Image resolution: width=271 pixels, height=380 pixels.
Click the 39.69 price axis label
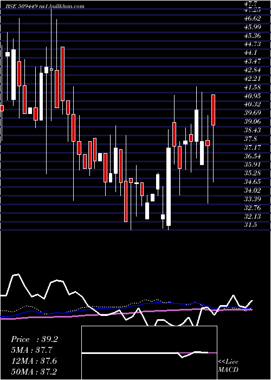pos(253,113)
